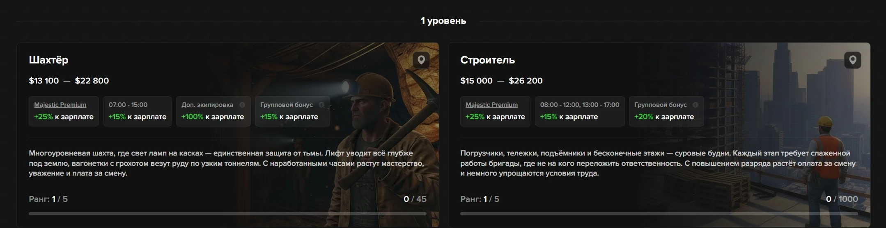Open Majestic Premium link in Шахтёр card
Screen dimensions: 886x228
60,105
